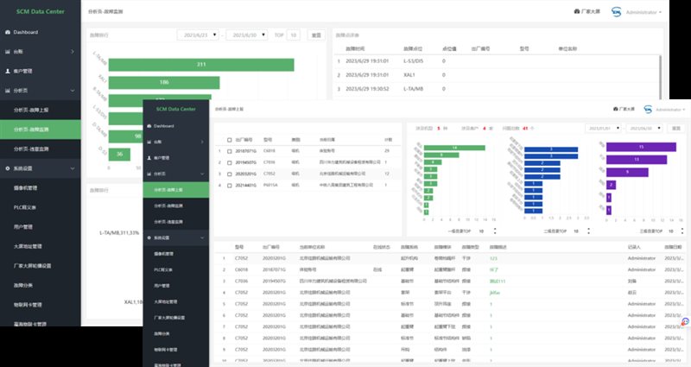
Task: Click the XAL1 cell in fault details table
Action: 409,75
